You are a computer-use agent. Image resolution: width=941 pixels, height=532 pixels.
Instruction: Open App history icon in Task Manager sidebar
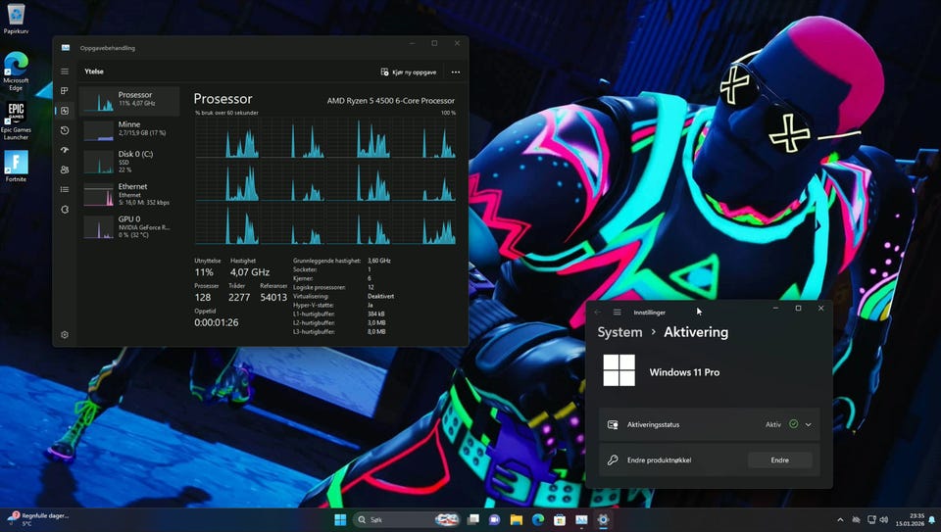tap(65, 130)
